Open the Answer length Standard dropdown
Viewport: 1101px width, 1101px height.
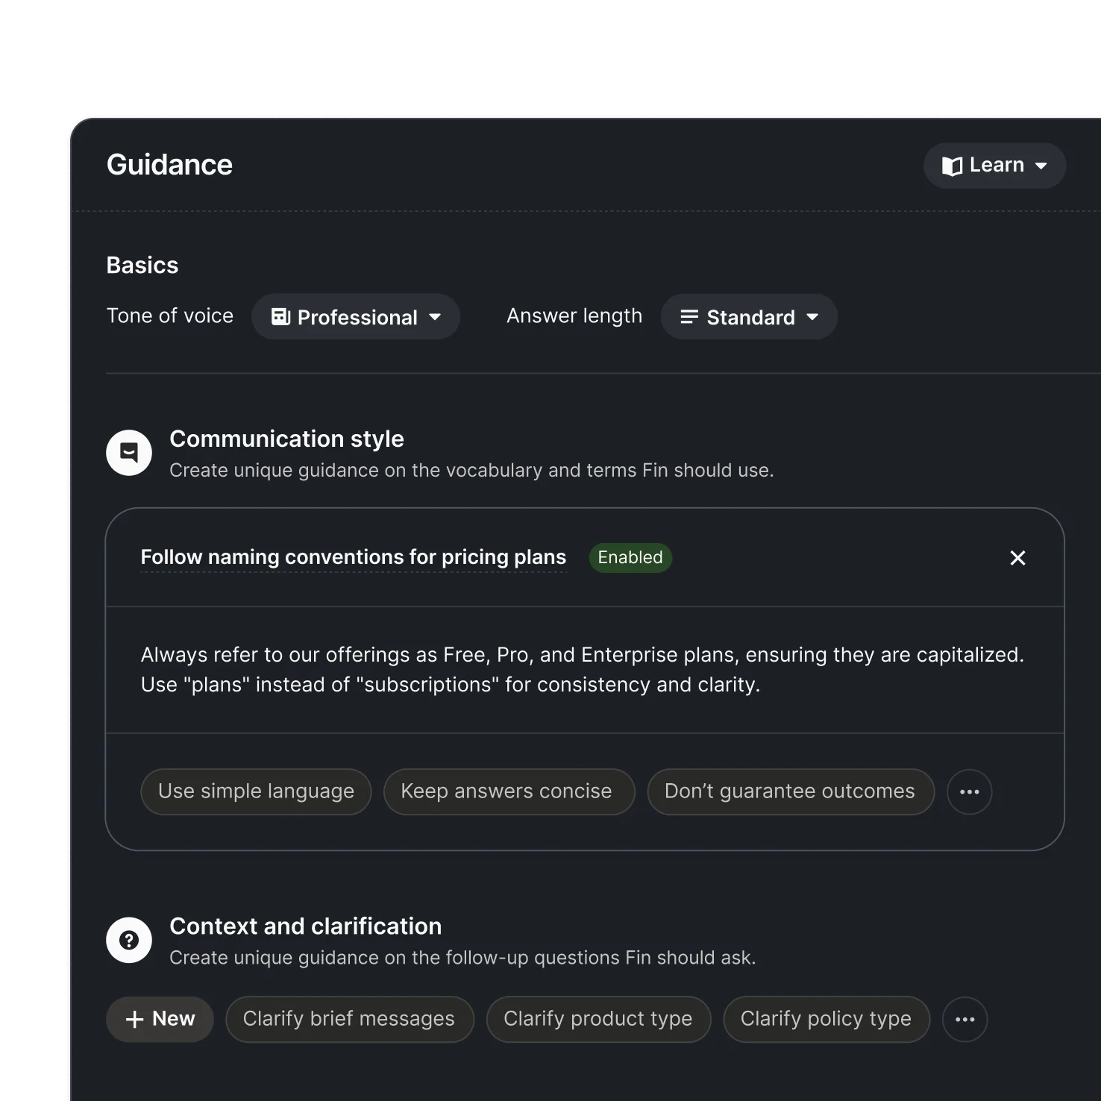tap(749, 316)
